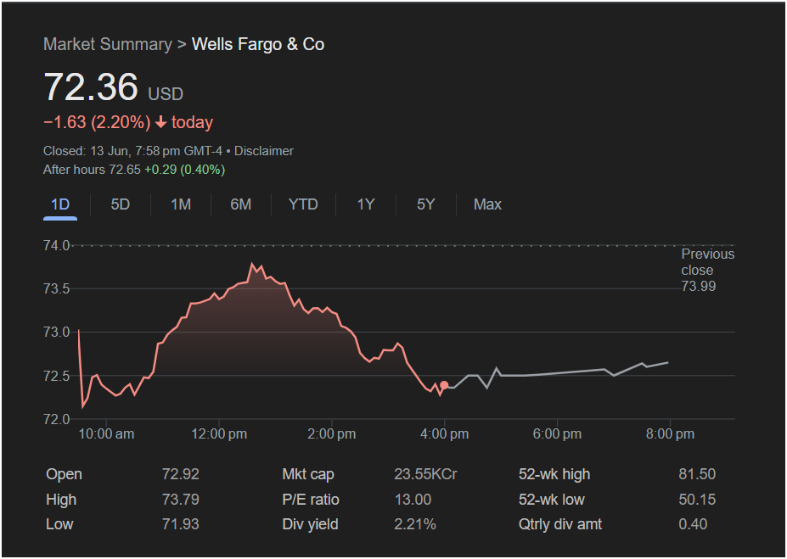Switch to the Max time range tab
The image size is (787, 559).
[487, 204]
